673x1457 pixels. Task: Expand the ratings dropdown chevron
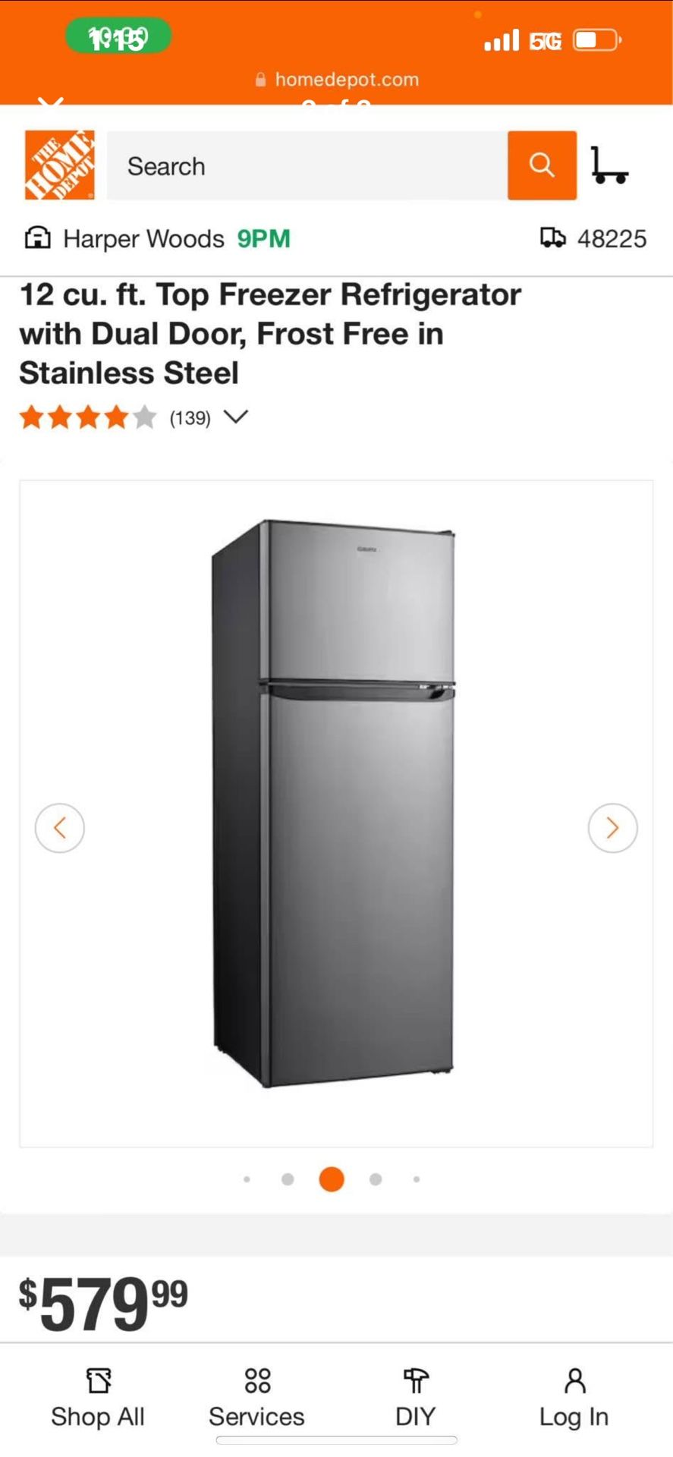click(236, 417)
